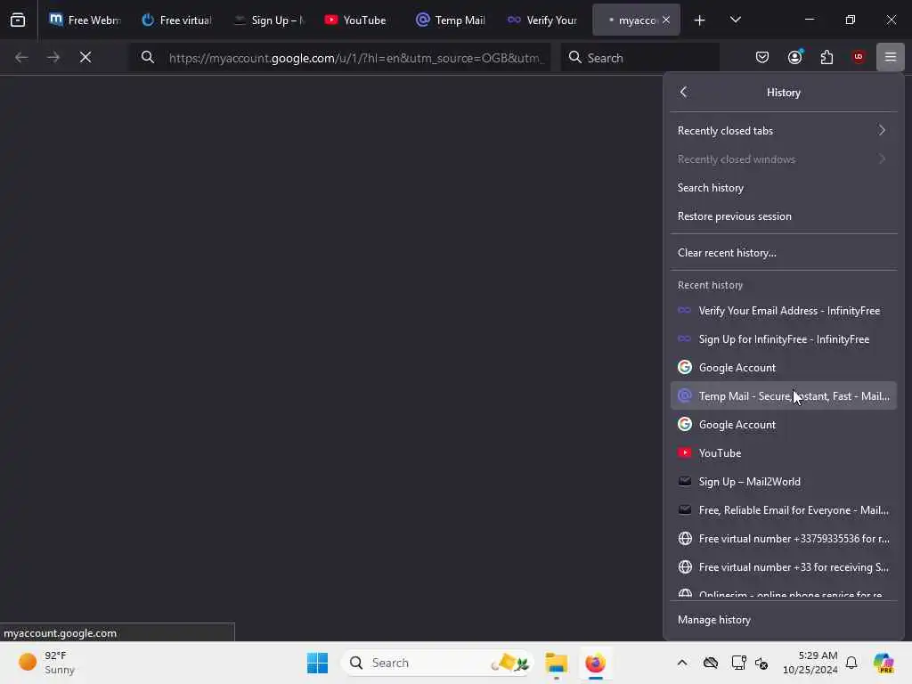
Task: Open the Google Account entry above Temp Mail
Action: point(784,368)
